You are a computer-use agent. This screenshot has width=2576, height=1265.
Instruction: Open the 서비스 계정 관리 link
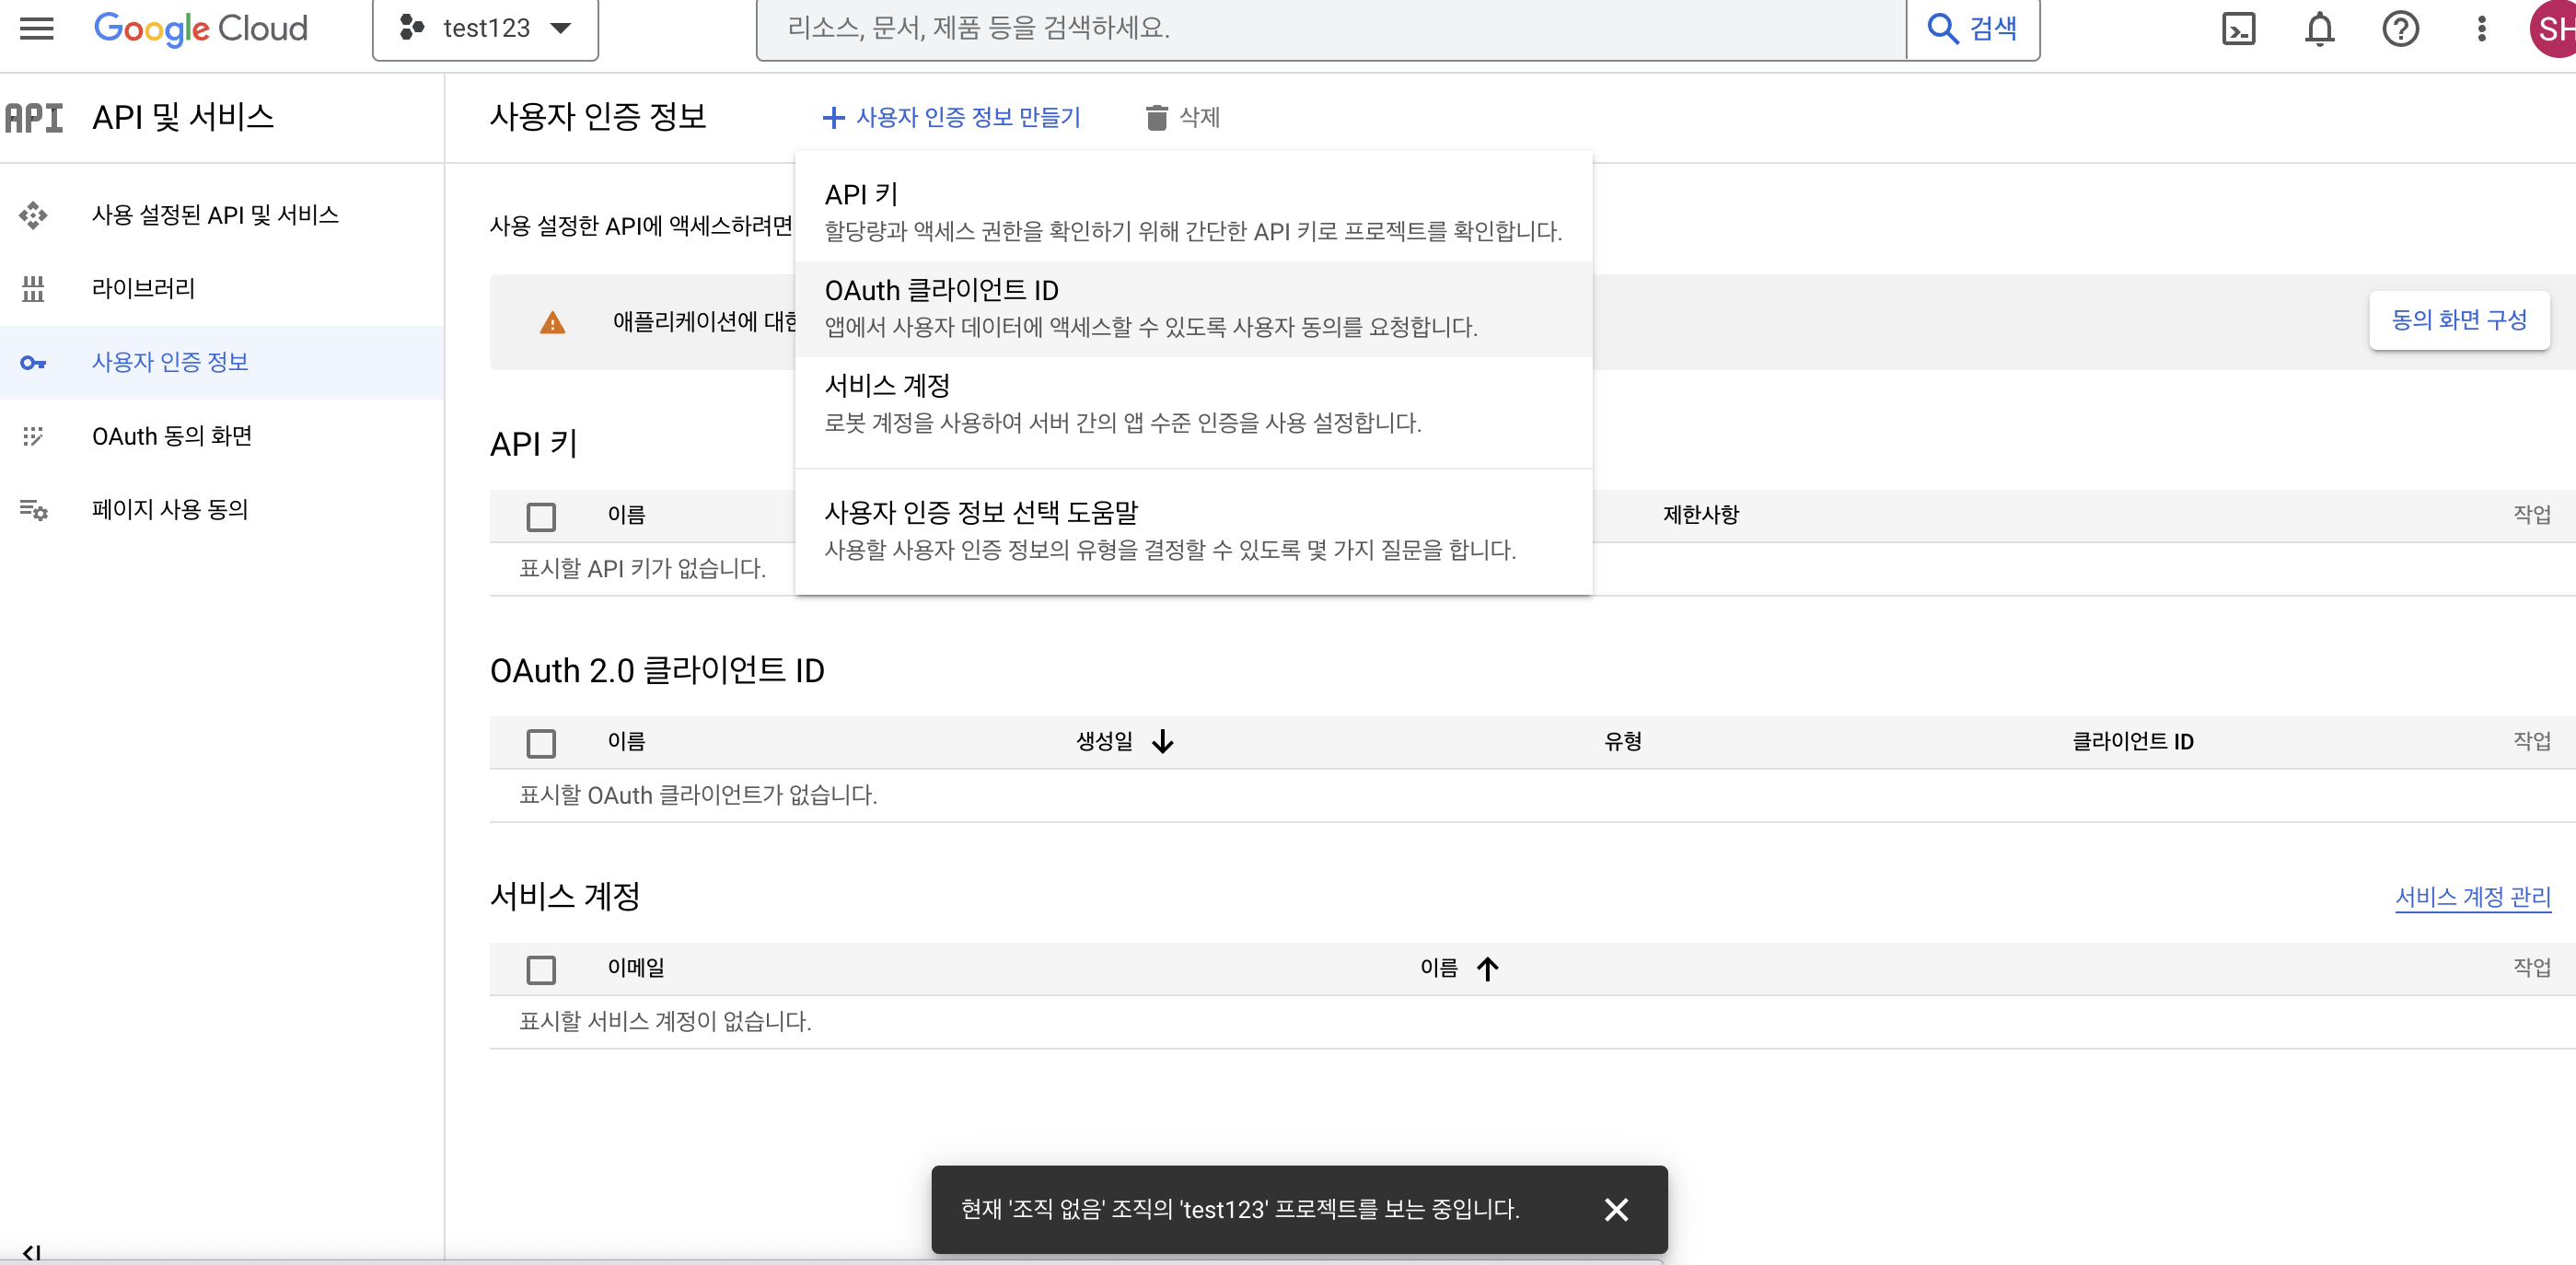pos(2472,897)
